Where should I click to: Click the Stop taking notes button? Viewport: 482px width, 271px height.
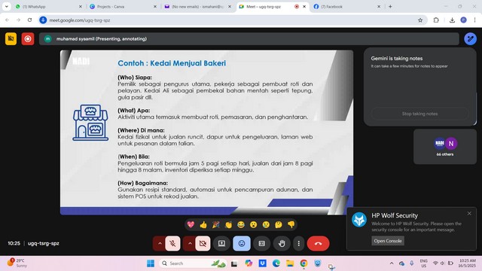(419, 114)
